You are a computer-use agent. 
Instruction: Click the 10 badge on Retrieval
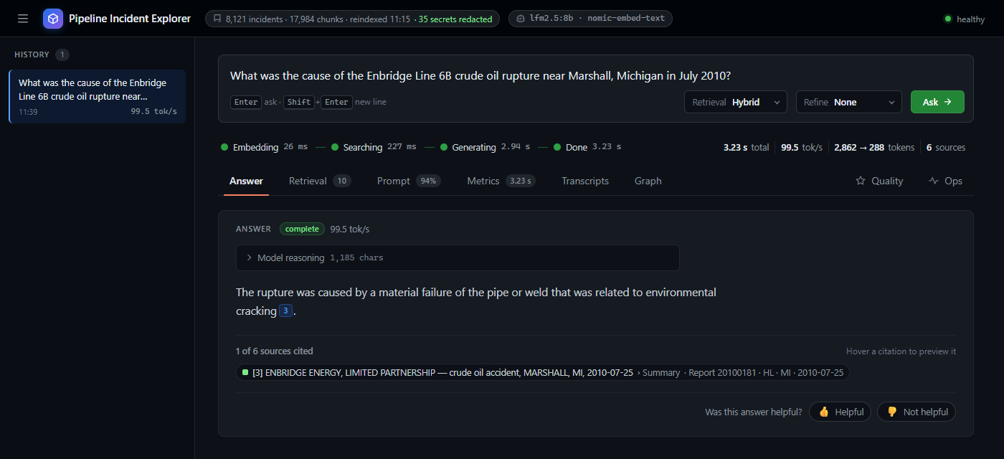(x=342, y=181)
